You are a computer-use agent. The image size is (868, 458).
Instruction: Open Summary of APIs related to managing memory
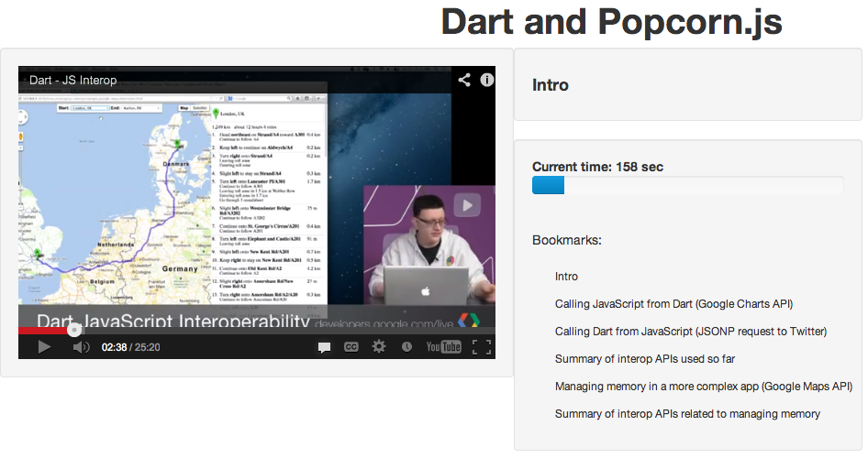click(687, 414)
